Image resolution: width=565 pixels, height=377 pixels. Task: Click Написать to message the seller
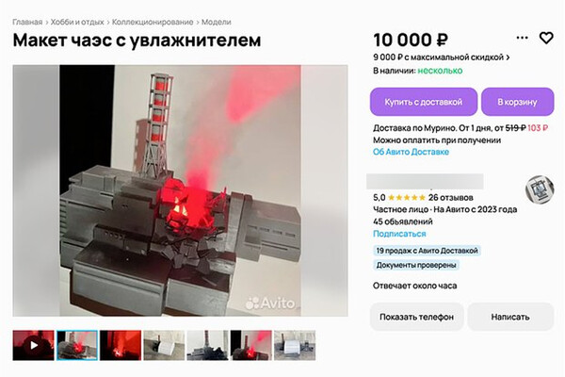point(510,317)
